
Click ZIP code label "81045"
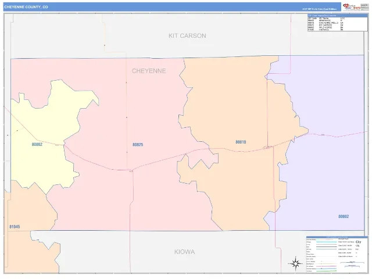point(15,227)
